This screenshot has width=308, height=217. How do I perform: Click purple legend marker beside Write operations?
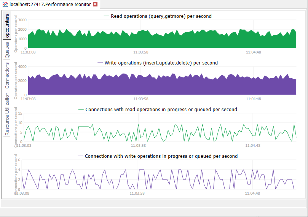click(x=100, y=63)
